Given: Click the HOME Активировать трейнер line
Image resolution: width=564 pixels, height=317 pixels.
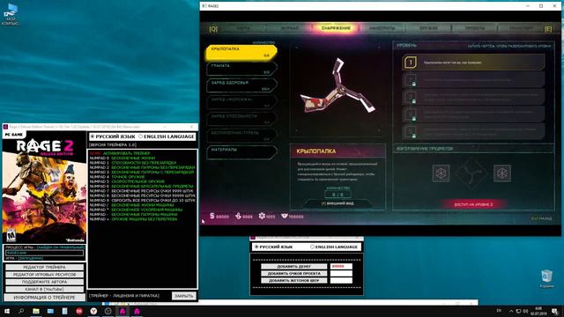Looking at the screenshot, I should click(120, 153).
